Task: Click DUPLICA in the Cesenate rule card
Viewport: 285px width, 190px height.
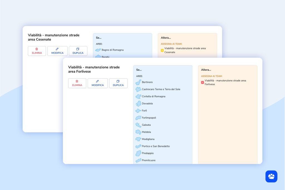Action: 78,51
